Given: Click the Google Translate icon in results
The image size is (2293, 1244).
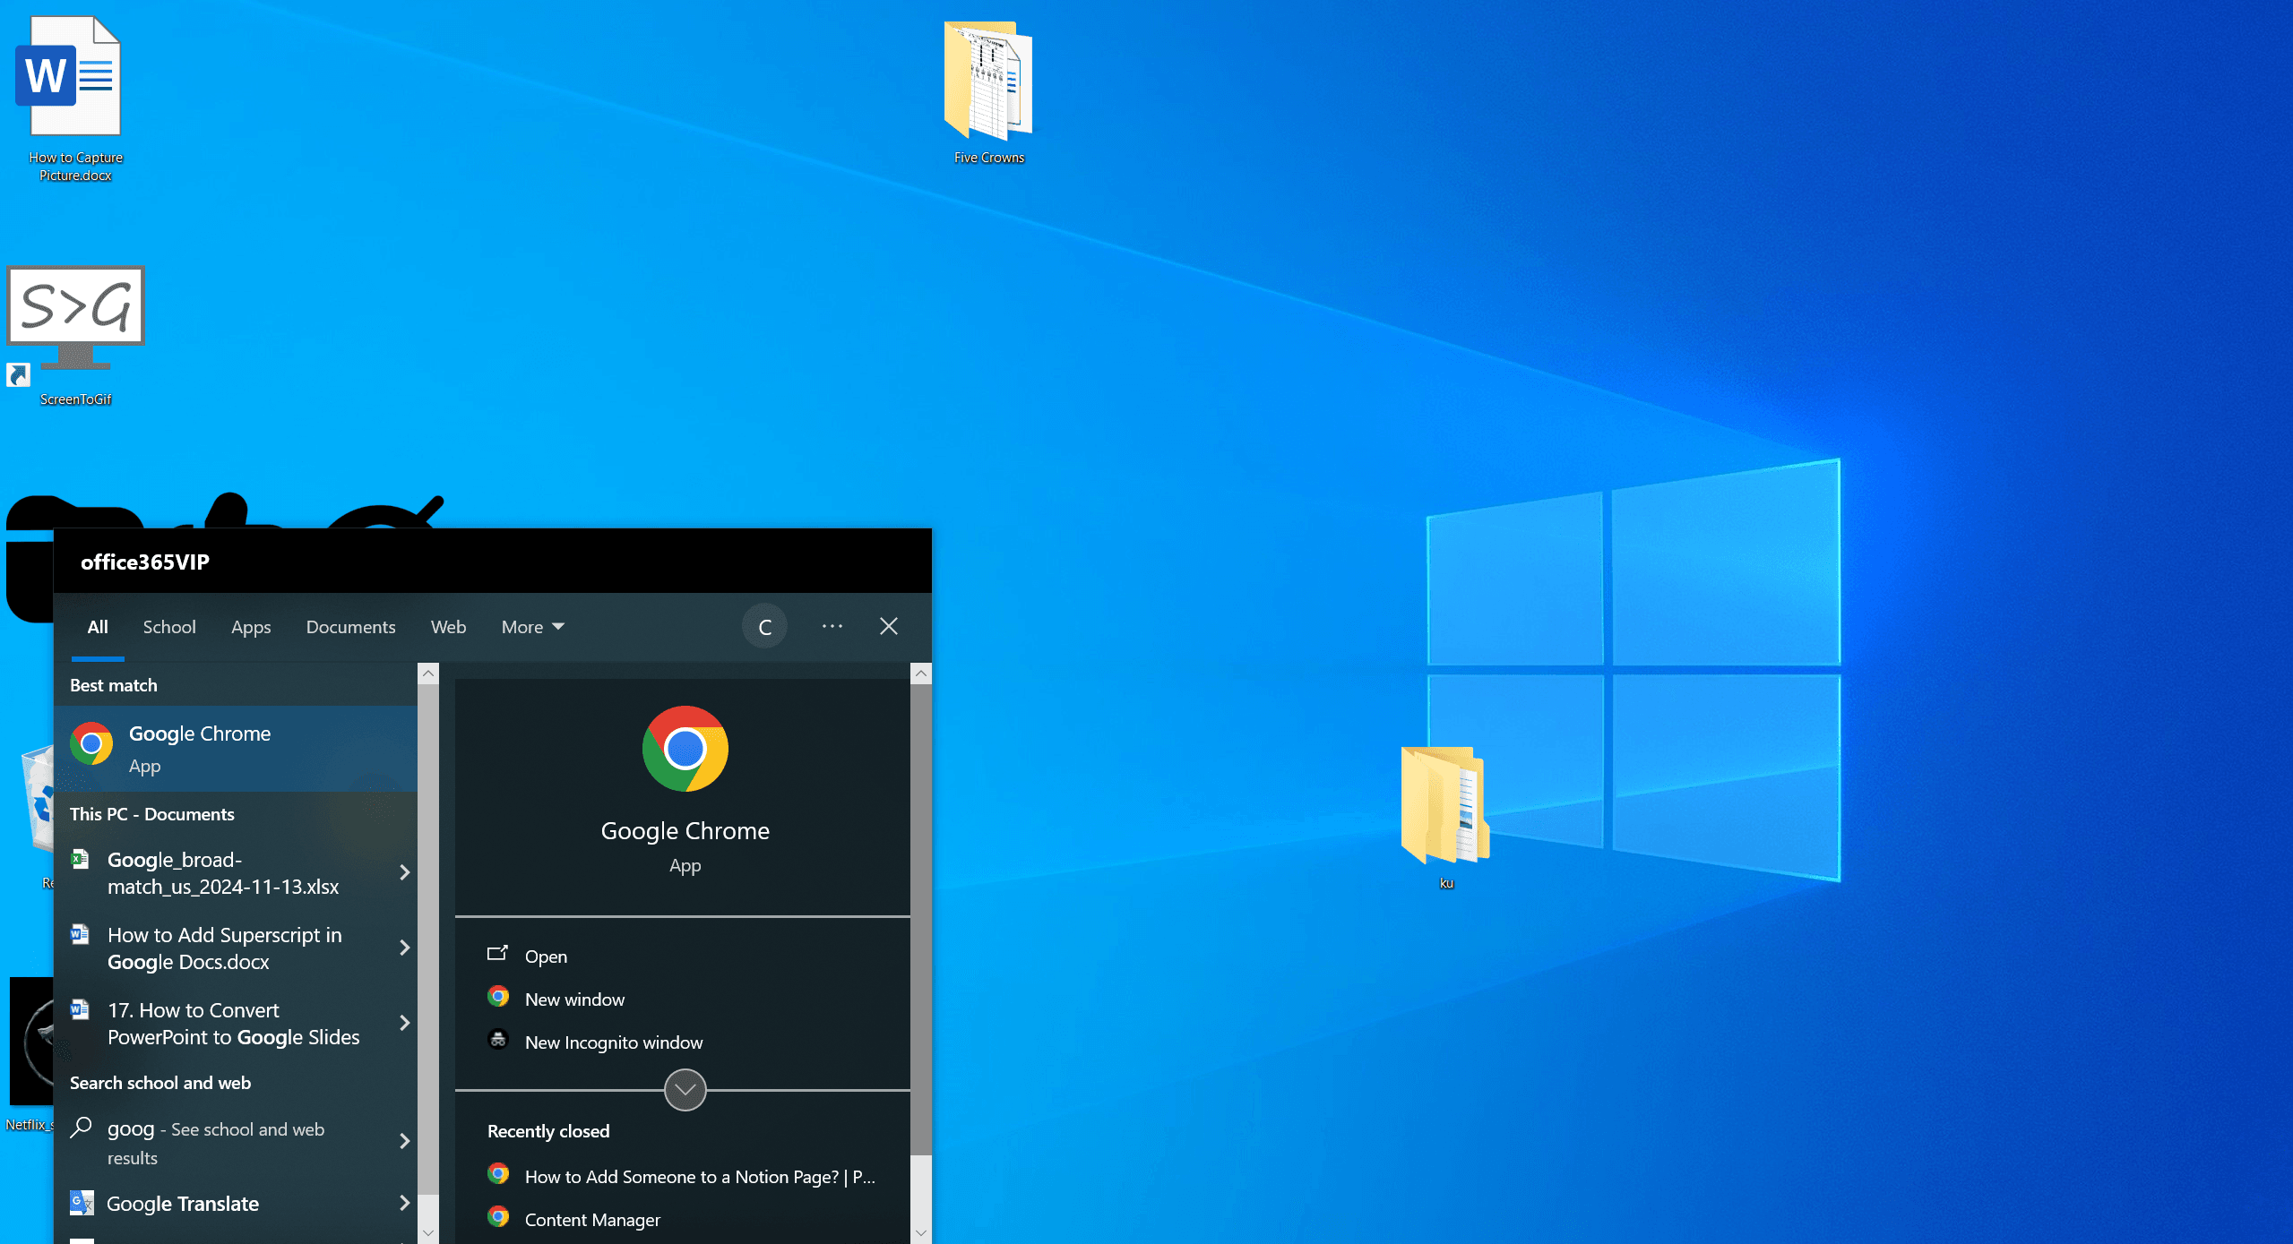Looking at the screenshot, I should (82, 1203).
